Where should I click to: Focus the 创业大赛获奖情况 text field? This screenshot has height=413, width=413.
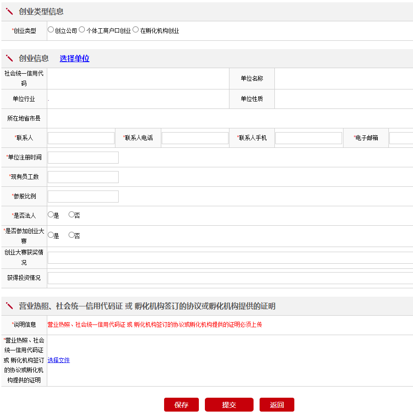[230, 258]
